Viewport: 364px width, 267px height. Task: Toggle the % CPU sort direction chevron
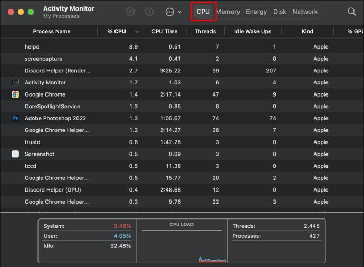point(137,32)
